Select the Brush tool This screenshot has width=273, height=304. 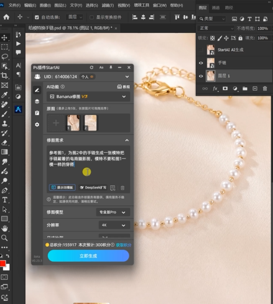tap(4, 114)
